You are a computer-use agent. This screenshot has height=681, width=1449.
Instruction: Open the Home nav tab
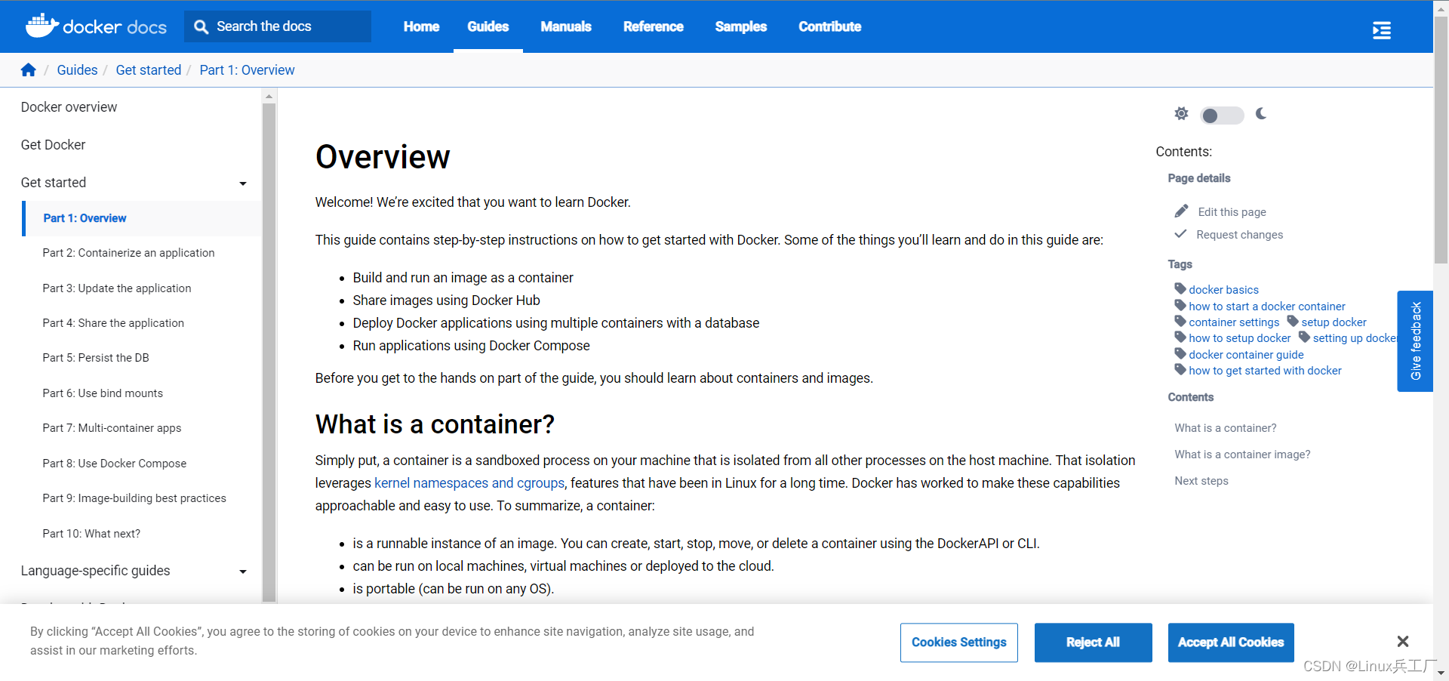pyautogui.click(x=421, y=26)
